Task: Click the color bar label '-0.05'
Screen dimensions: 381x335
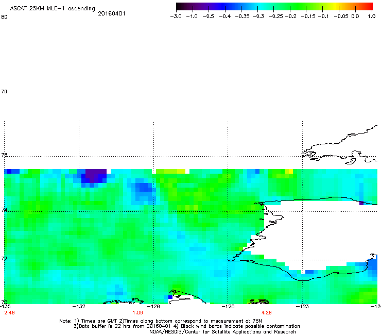Action: click(x=341, y=16)
